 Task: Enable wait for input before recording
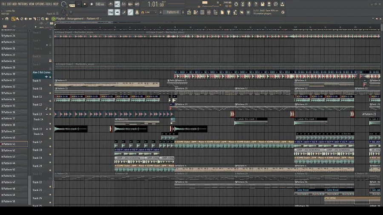pos(117,4)
